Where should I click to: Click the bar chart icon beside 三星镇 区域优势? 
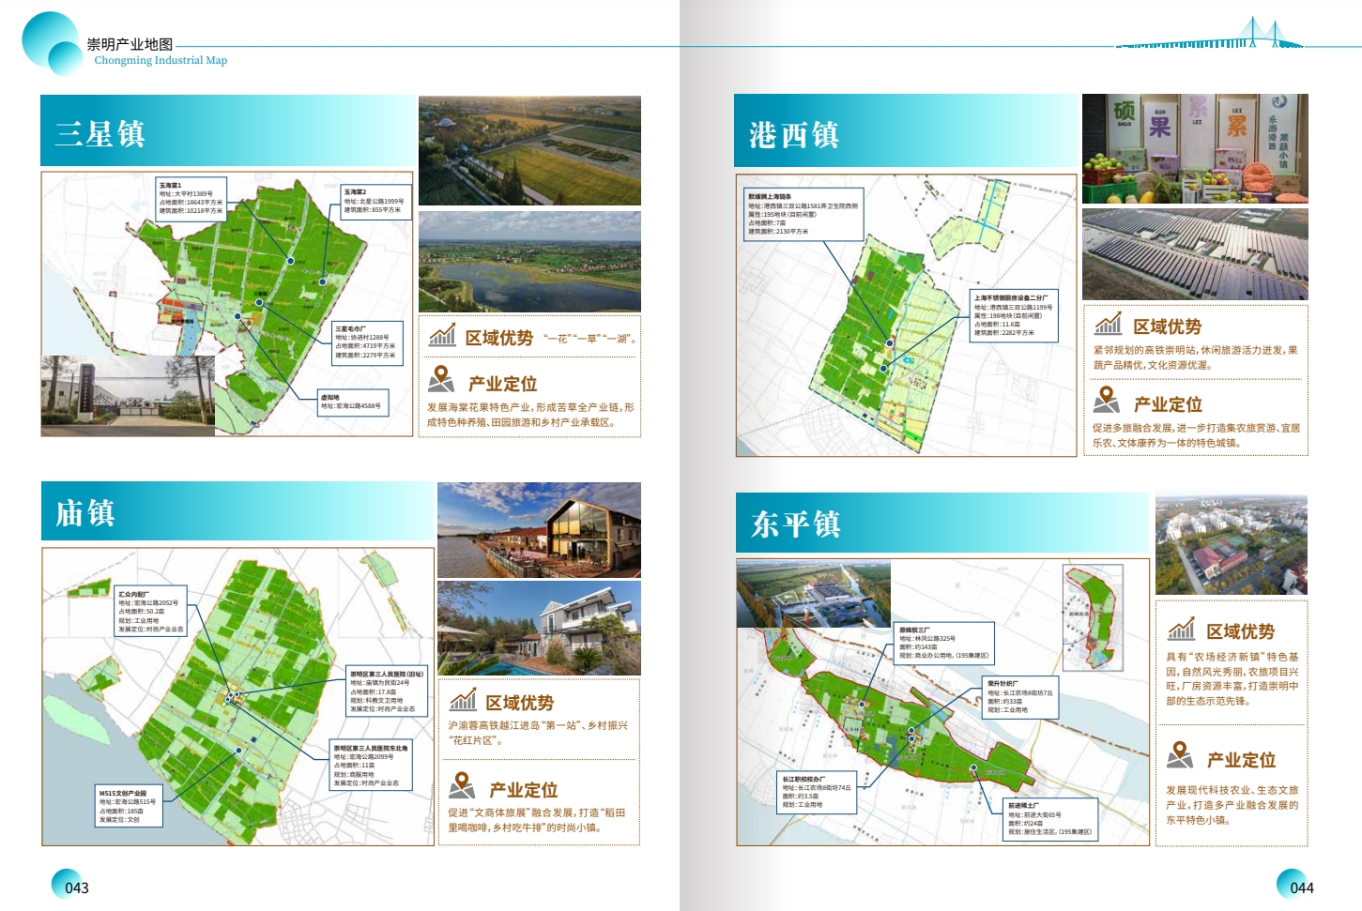pyautogui.click(x=442, y=335)
